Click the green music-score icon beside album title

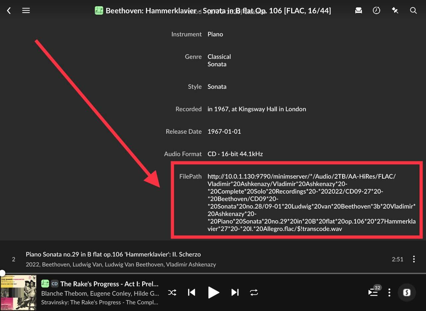[99, 11]
